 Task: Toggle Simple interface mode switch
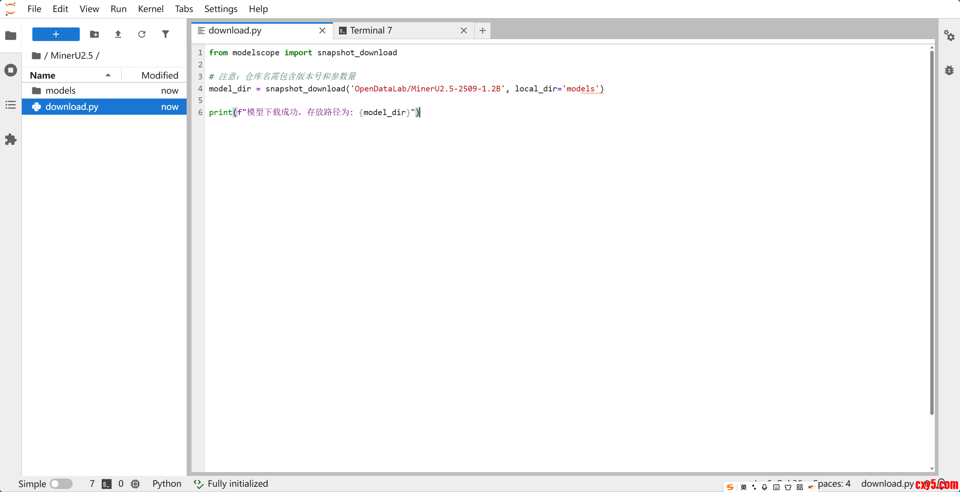click(61, 483)
